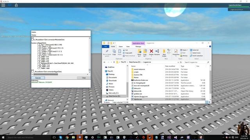Click Data/Games (D:) in address path
This screenshot has height=140, width=250.
click(x=135, y=62)
